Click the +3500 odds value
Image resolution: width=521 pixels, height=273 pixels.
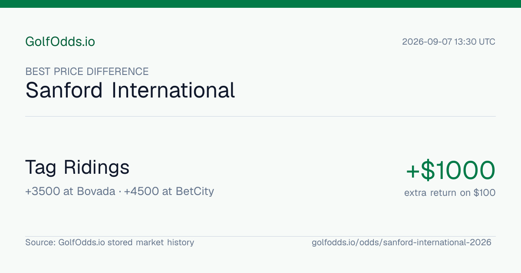point(43,191)
